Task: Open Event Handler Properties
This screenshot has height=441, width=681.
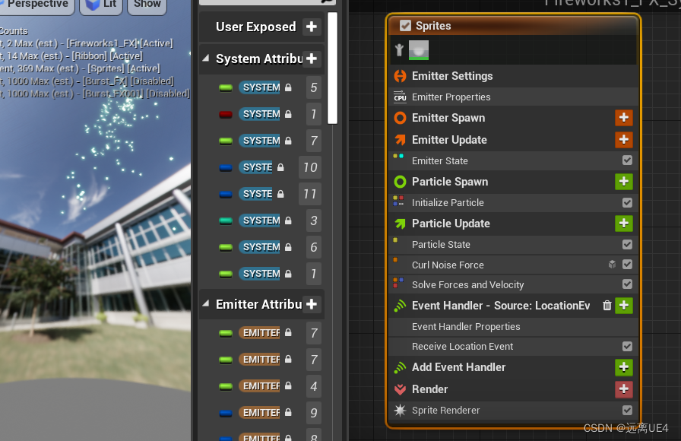Action: coord(514,327)
